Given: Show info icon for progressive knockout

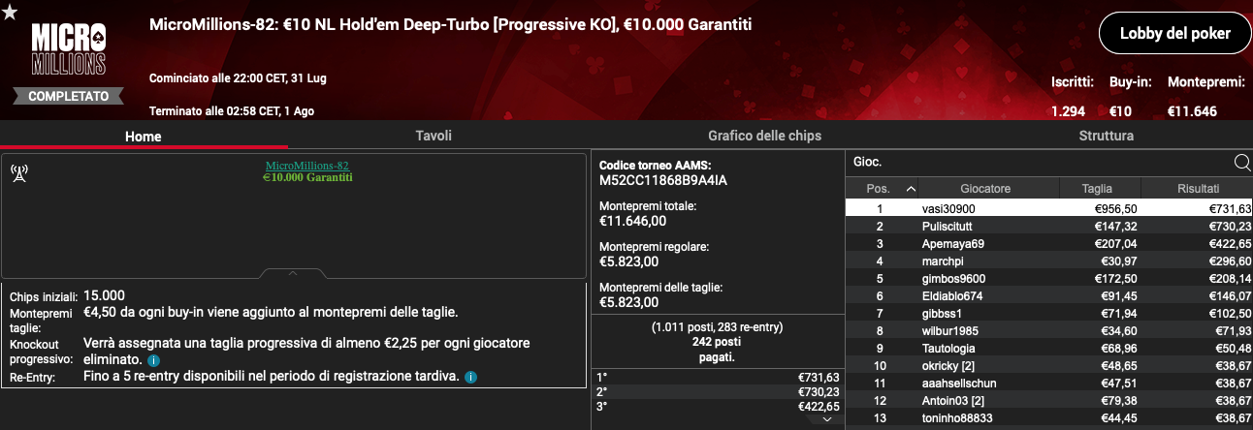Looking at the screenshot, I should (x=153, y=360).
